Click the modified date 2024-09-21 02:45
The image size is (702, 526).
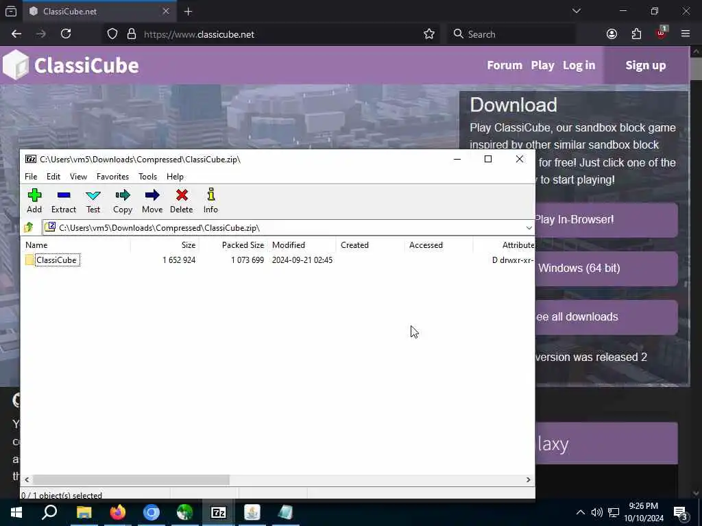click(302, 260)
